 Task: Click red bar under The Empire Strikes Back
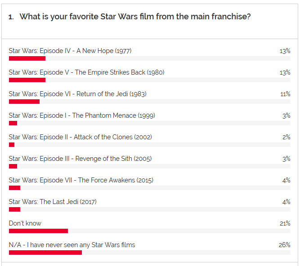click(27, 80)
